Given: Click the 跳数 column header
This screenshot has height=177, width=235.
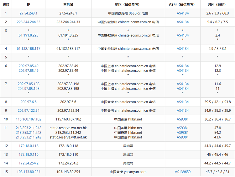Looking at the screenshot, I should pos(6,4).
